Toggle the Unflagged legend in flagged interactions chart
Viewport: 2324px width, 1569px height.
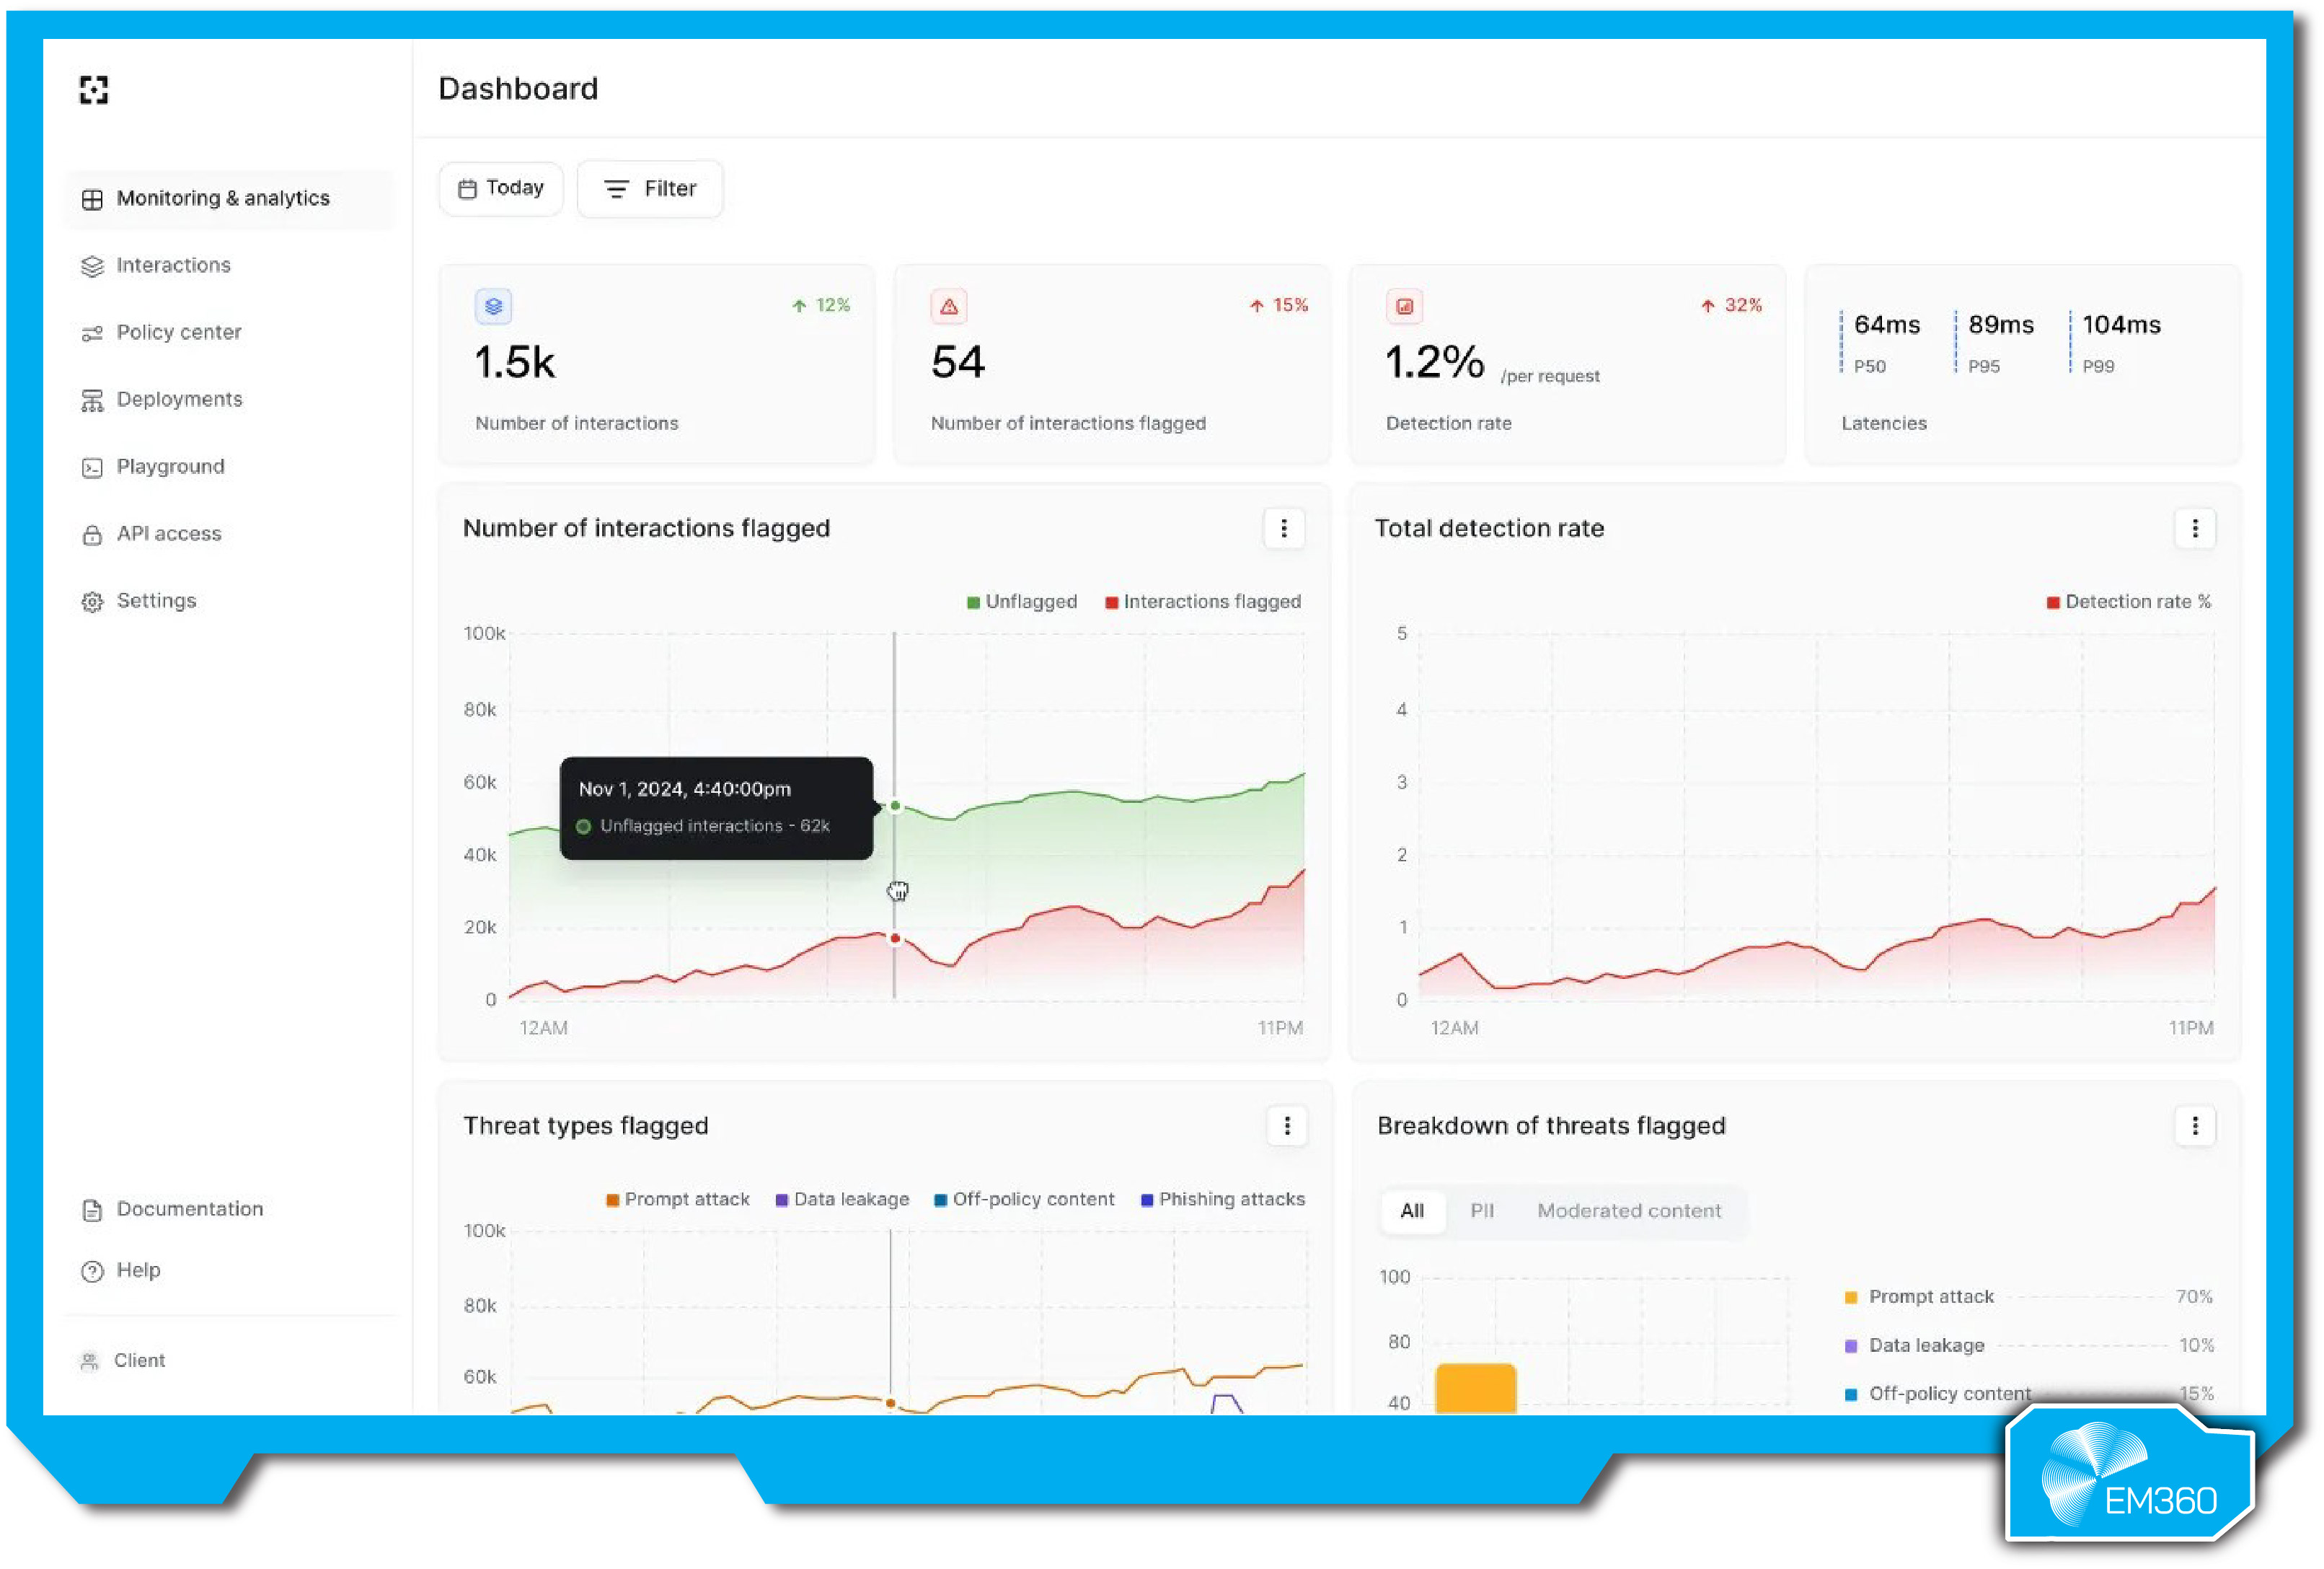[x=1021, y=602]
